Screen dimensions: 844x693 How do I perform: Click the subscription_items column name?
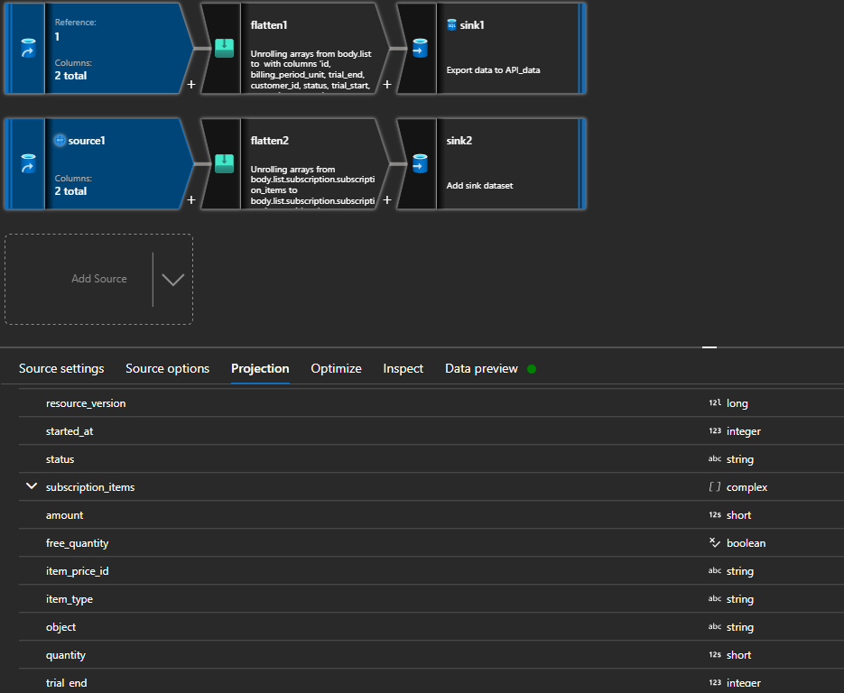(90, 487)
